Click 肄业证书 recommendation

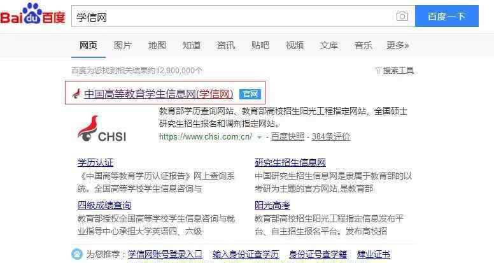tap(374, 254)
